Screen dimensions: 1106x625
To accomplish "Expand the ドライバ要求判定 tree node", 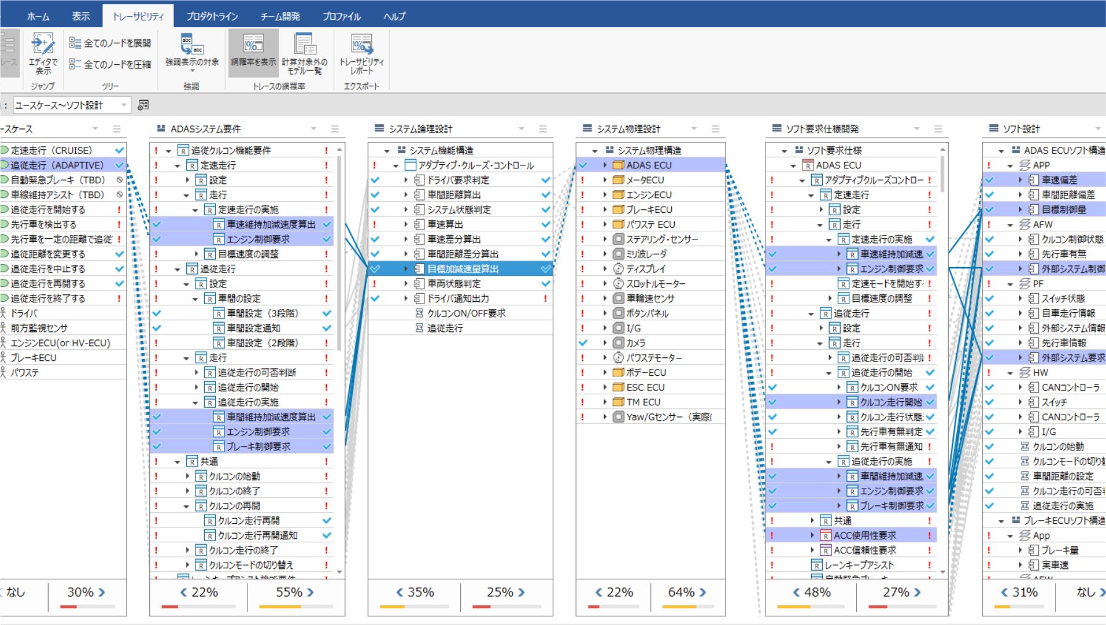I will [406, 180].
